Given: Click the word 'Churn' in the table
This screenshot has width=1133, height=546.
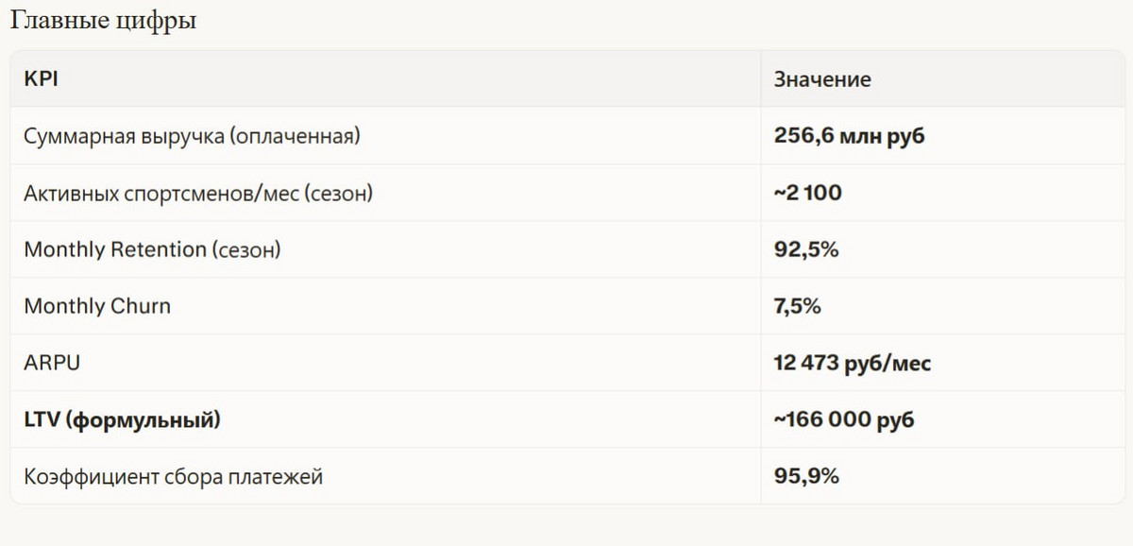Looking at the screenshot, I should coord(141,306).
